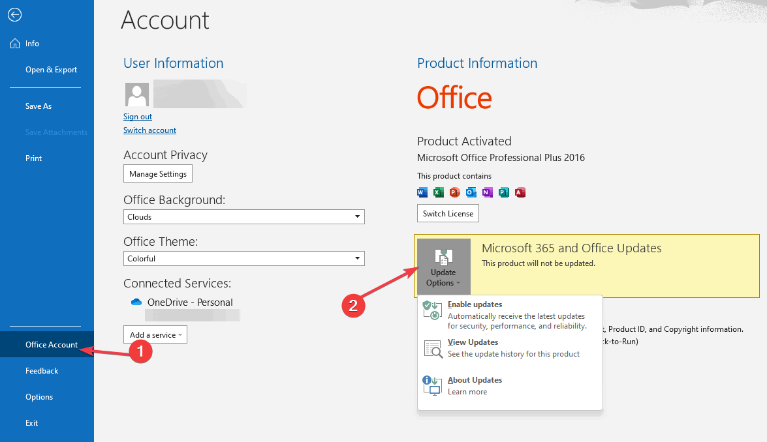Click the OneNote app icon
The image size is (767, 442).
tap(487, 192)
